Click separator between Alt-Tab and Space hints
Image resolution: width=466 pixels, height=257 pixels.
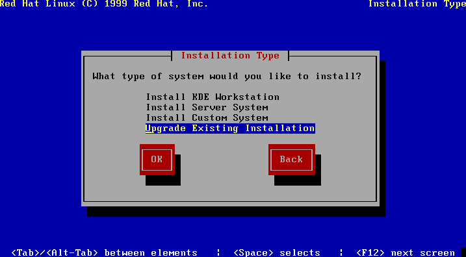pyautogui.click(x=218, y=252)
